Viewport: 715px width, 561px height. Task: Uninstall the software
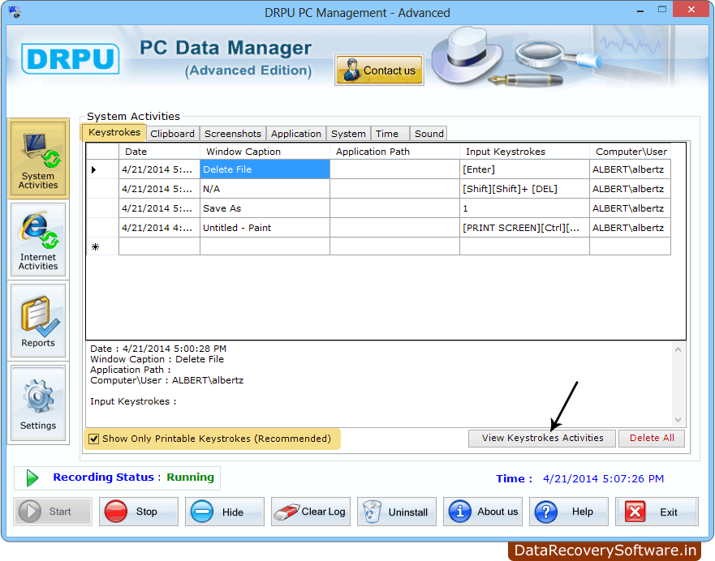click(x=397, y=512)
